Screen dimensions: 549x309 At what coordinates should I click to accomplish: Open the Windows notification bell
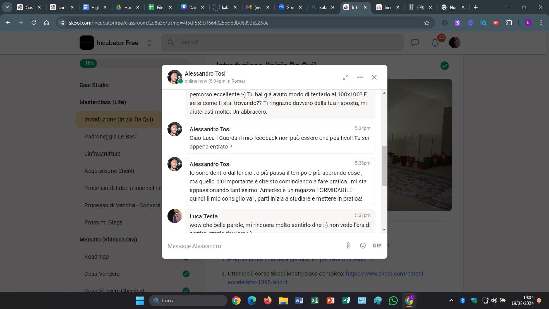[539, 300]
